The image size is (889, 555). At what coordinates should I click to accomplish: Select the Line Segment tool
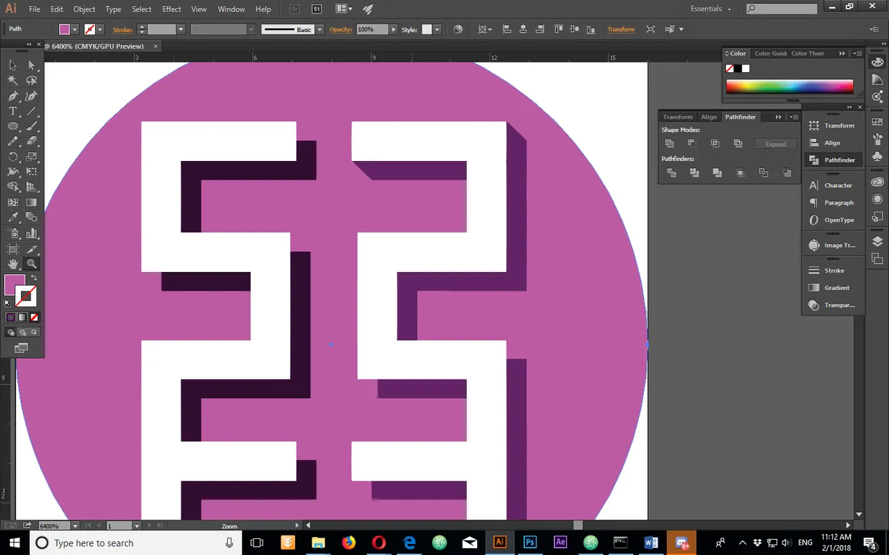point(31,111)
